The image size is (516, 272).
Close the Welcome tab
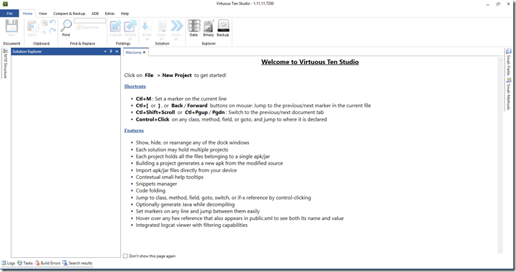click(x=144, y=52)
